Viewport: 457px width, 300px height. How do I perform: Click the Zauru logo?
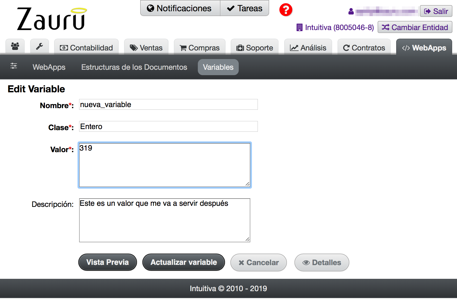[52, 19]
